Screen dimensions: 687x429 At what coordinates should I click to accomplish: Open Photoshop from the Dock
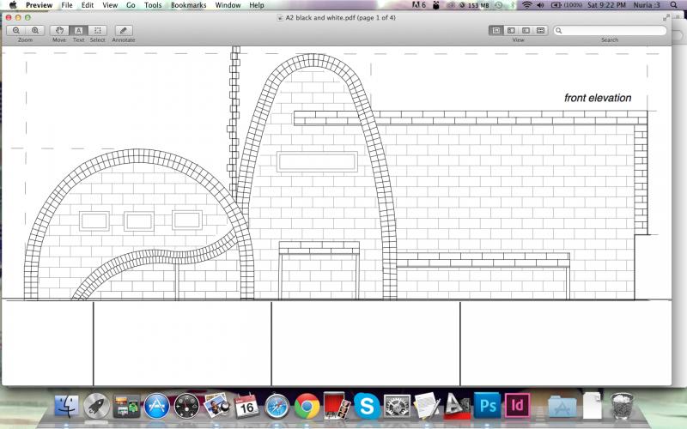(487, 404)
